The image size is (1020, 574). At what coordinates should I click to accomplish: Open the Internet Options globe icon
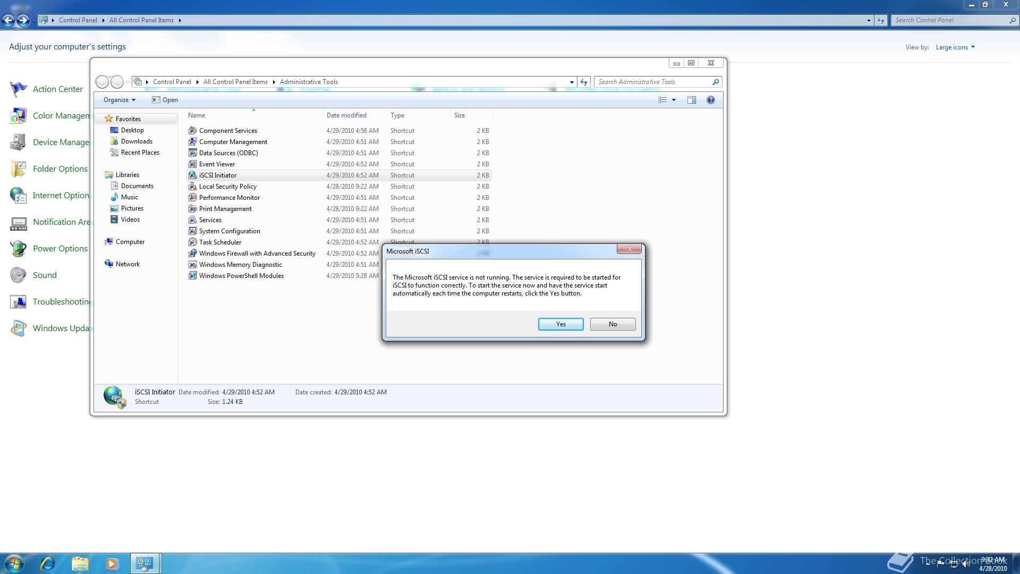point(18,196)
